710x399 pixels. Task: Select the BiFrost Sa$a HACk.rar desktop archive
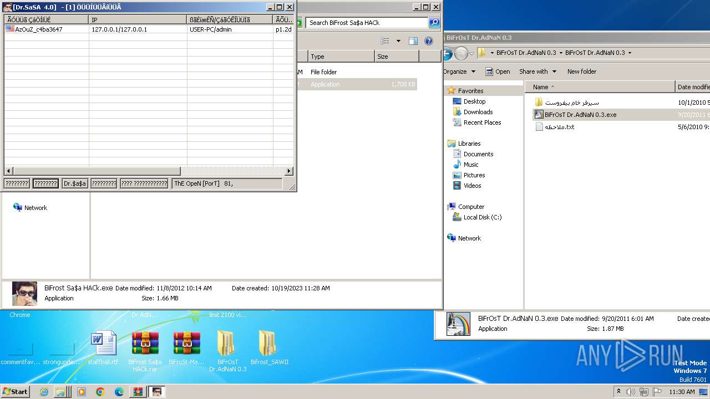point(145,351)
